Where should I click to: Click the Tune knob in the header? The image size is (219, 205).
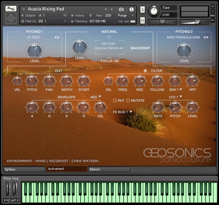[154, 11]
